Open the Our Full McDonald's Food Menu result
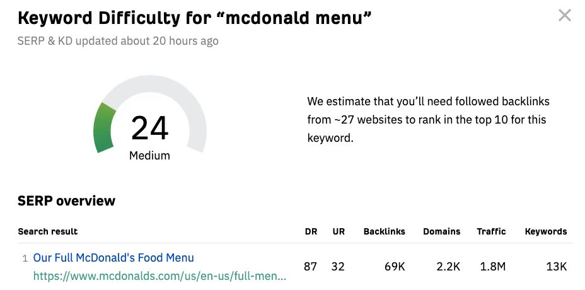 tap(113, 257)
